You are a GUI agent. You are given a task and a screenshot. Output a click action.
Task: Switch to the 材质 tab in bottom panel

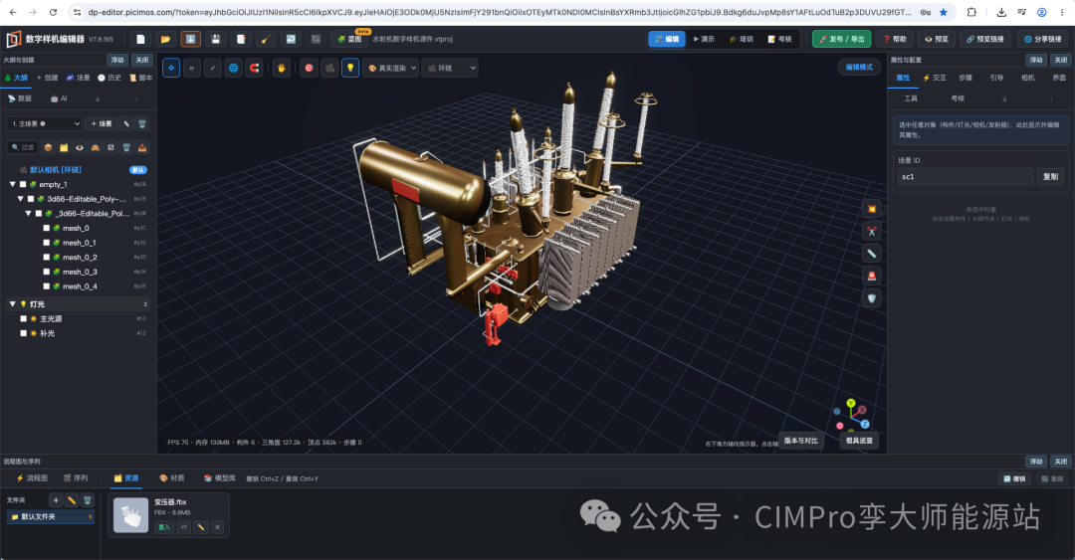(x=172, y=477)
